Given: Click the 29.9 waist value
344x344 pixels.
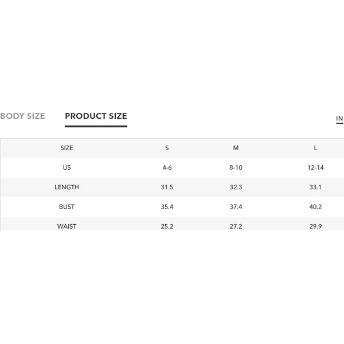Looking at the screenshot, I should (315, 226).
